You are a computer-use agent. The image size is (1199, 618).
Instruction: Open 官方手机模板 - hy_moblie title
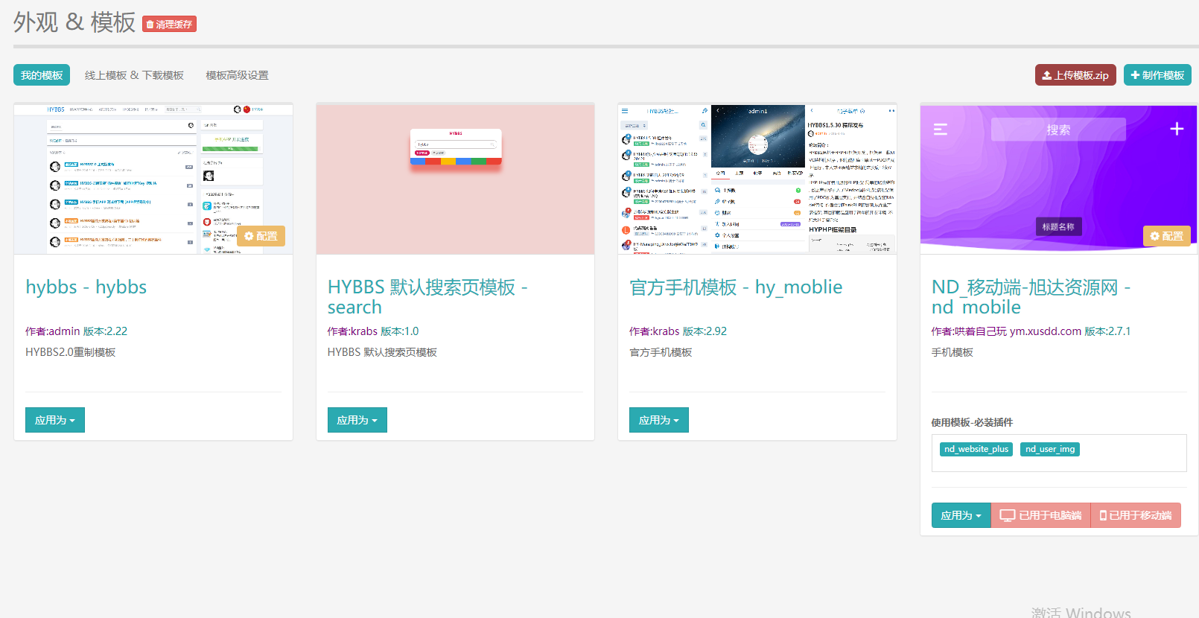point(736,287)
